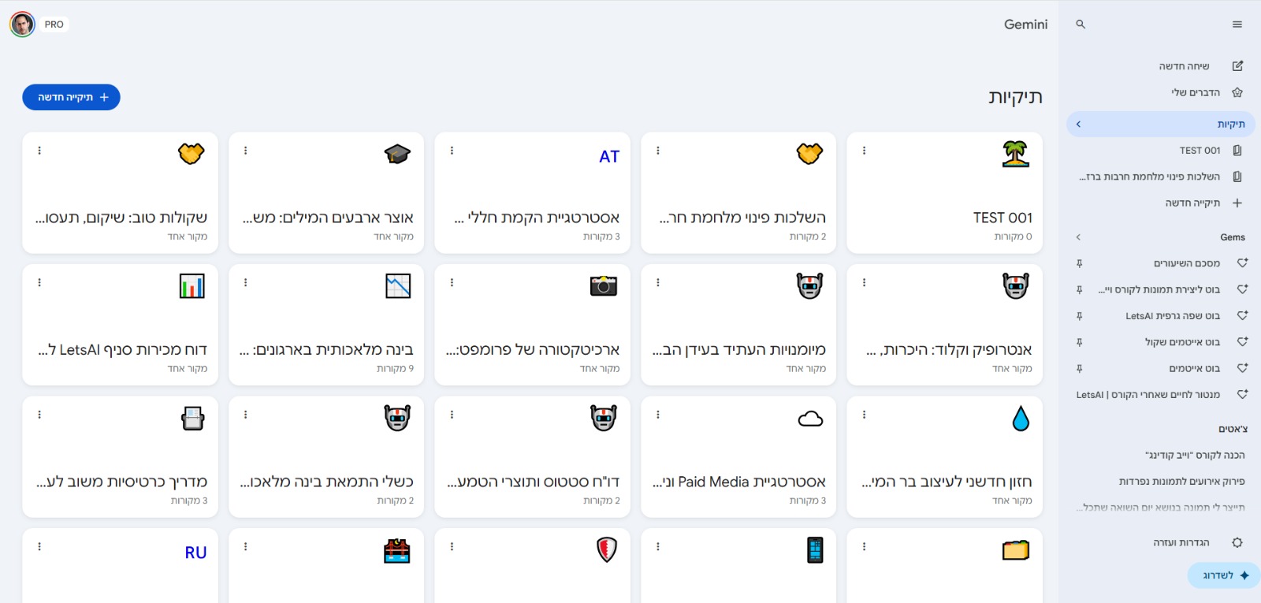Toggle the pin for the מסכם השיעורים gem

pyautogui.click(x=1080, y=263)
